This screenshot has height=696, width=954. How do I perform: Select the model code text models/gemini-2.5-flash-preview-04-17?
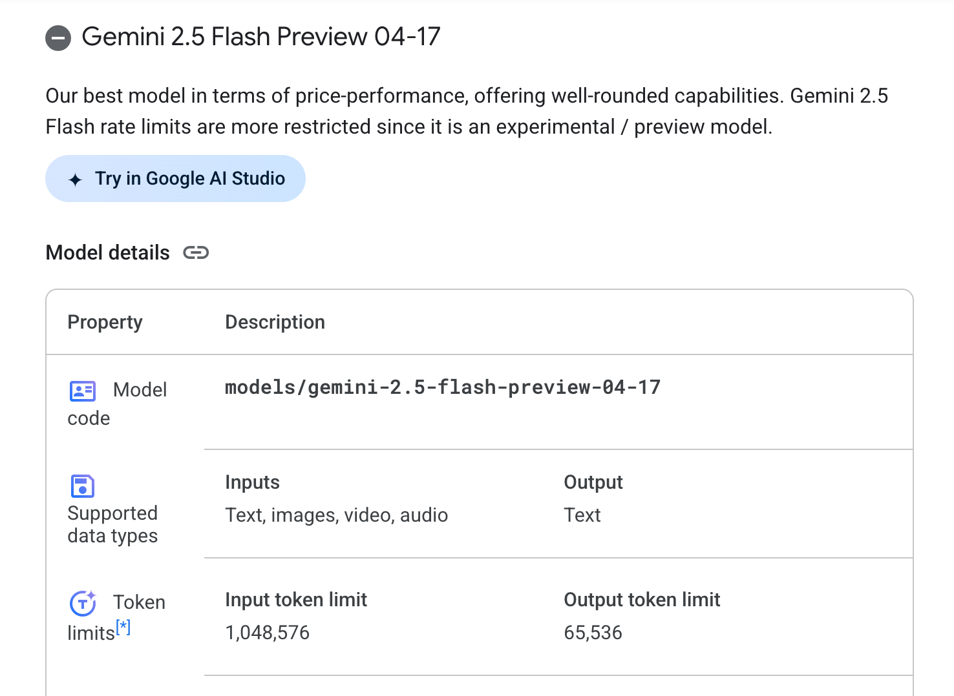point(443,387)
